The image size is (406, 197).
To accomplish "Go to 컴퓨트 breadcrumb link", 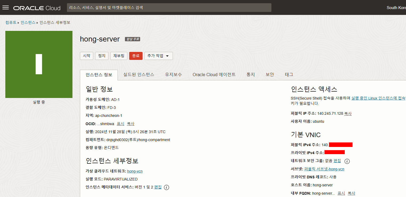I will [11, 23].
